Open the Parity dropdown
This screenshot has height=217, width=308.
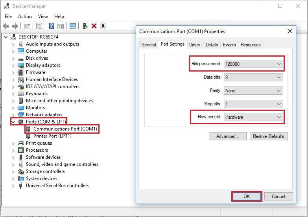[x=253, y=91]
